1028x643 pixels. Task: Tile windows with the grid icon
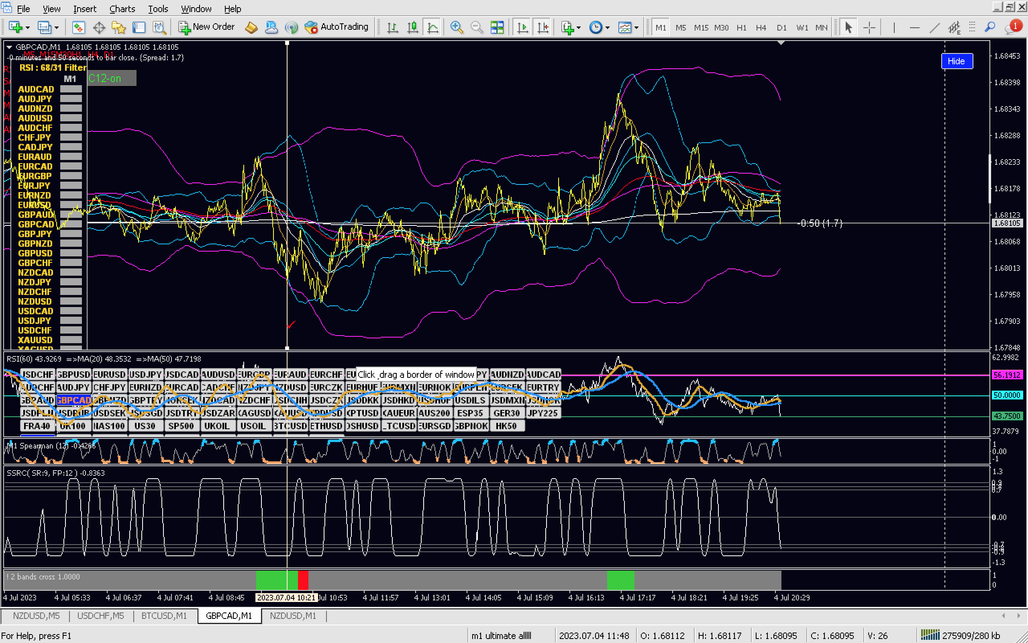(x=497, y=27)
